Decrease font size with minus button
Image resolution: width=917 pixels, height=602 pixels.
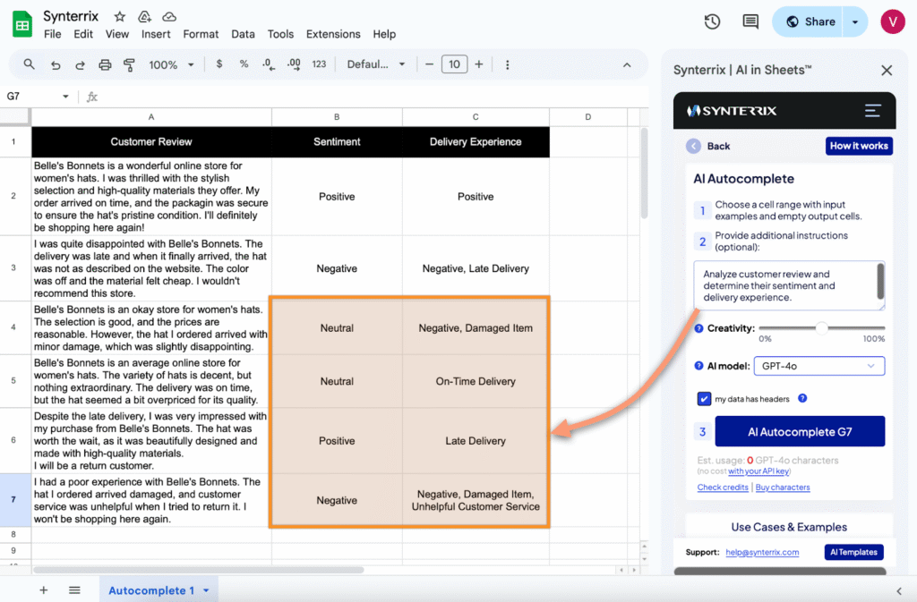coord(429,64)
